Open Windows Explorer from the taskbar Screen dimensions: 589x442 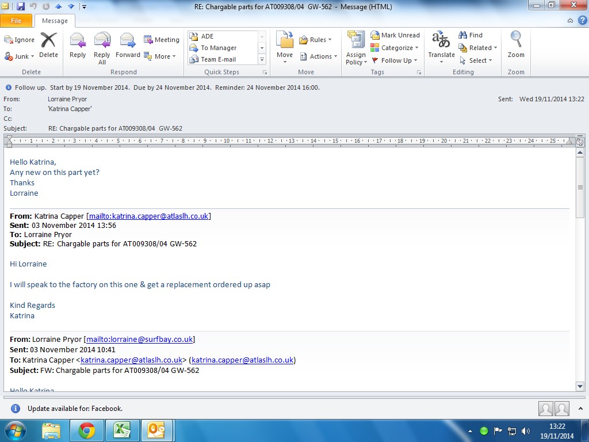click(x=51, y=430)
